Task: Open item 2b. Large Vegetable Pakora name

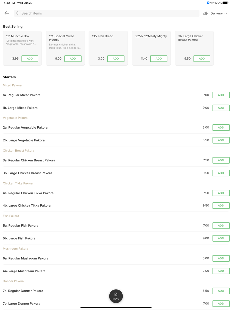Action: tap(24, 140)
